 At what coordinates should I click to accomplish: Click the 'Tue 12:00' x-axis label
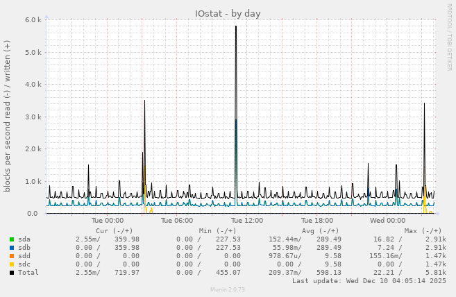247,221
